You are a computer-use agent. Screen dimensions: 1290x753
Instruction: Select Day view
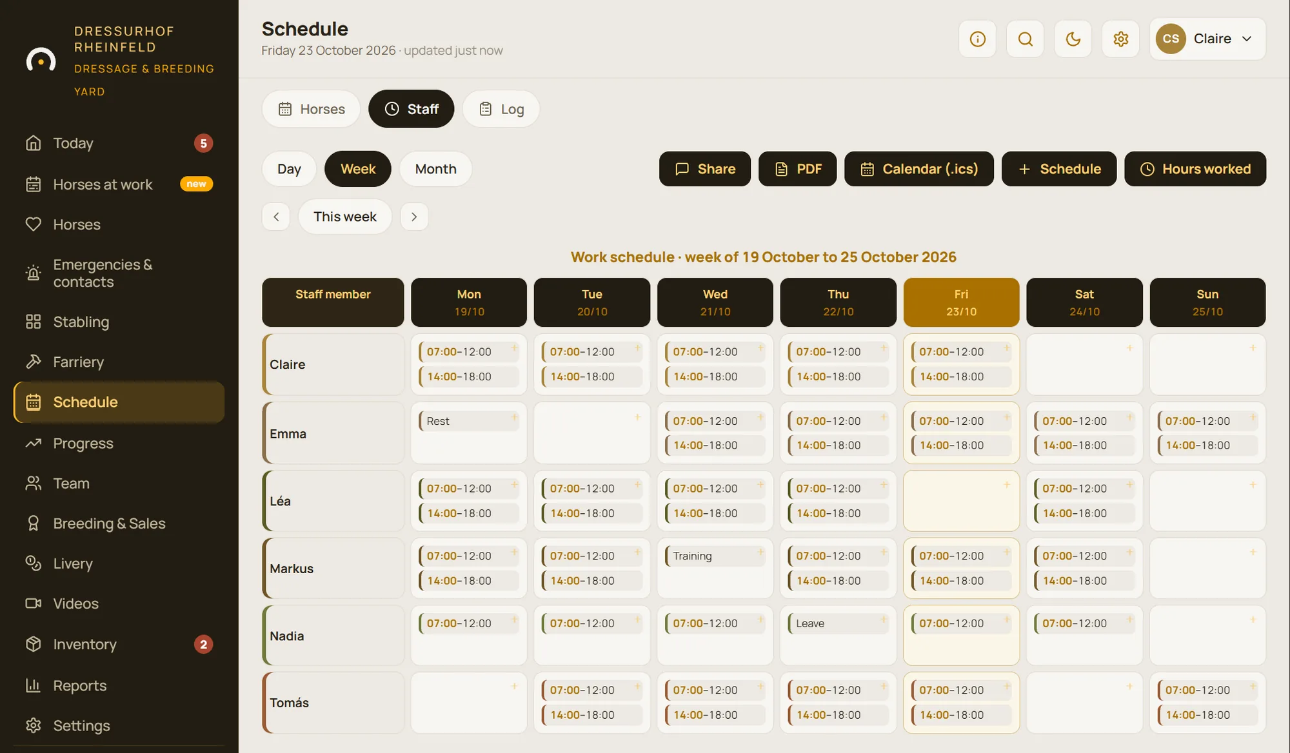(289, 169)
